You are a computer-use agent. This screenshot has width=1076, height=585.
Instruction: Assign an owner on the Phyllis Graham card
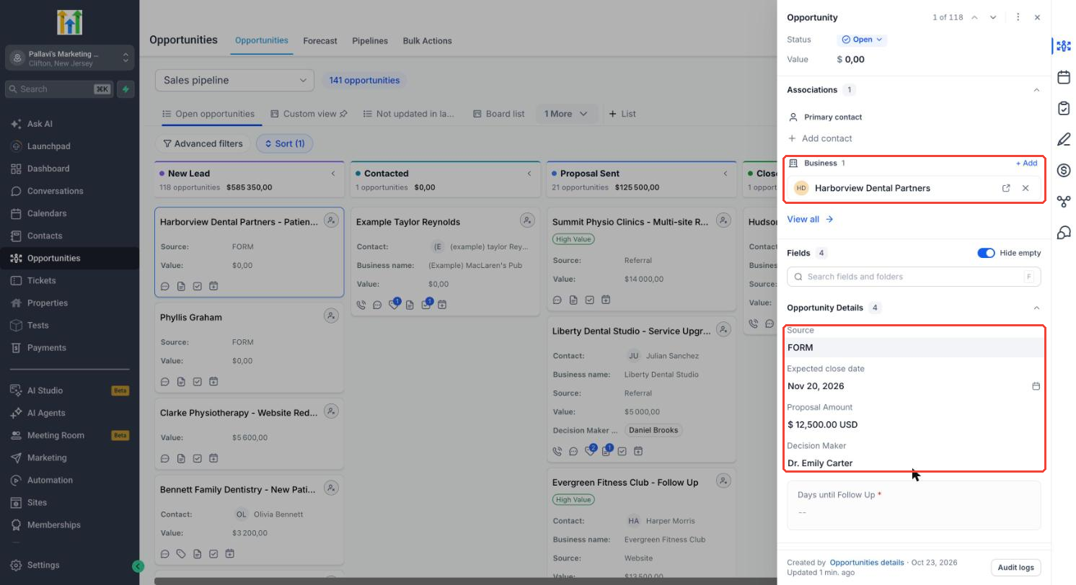click(x=331, y=316)
